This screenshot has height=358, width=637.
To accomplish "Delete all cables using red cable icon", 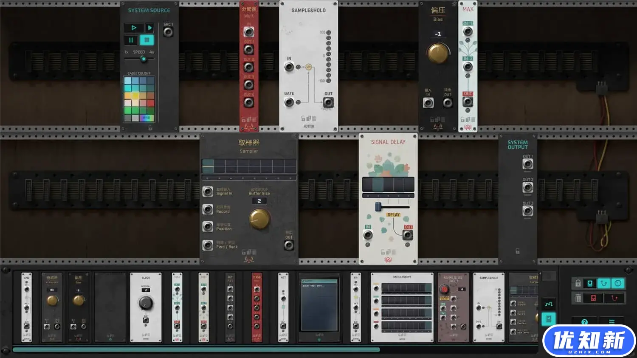I will [614, 298].
